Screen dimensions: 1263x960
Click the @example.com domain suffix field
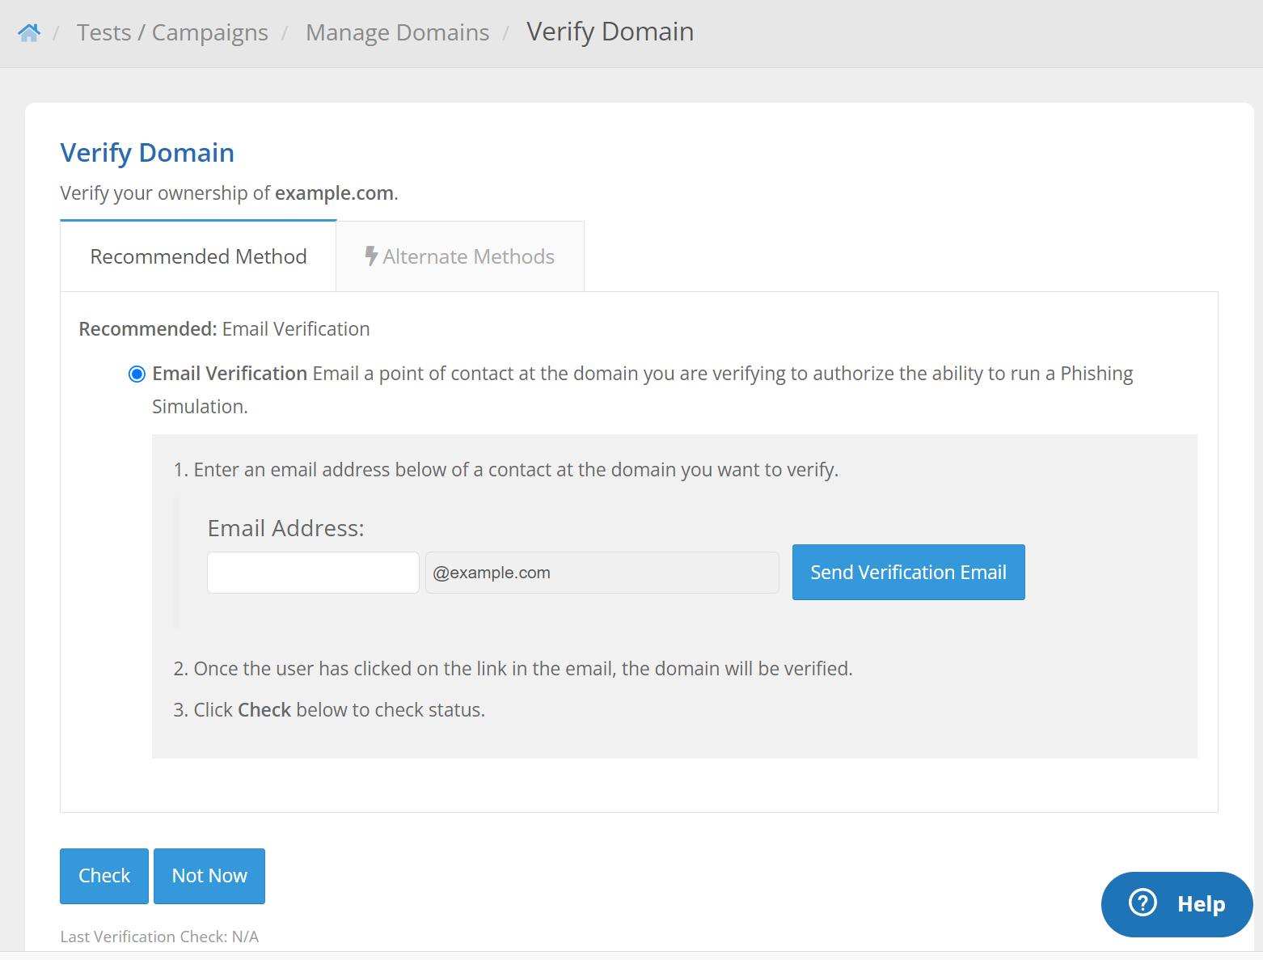602,573
